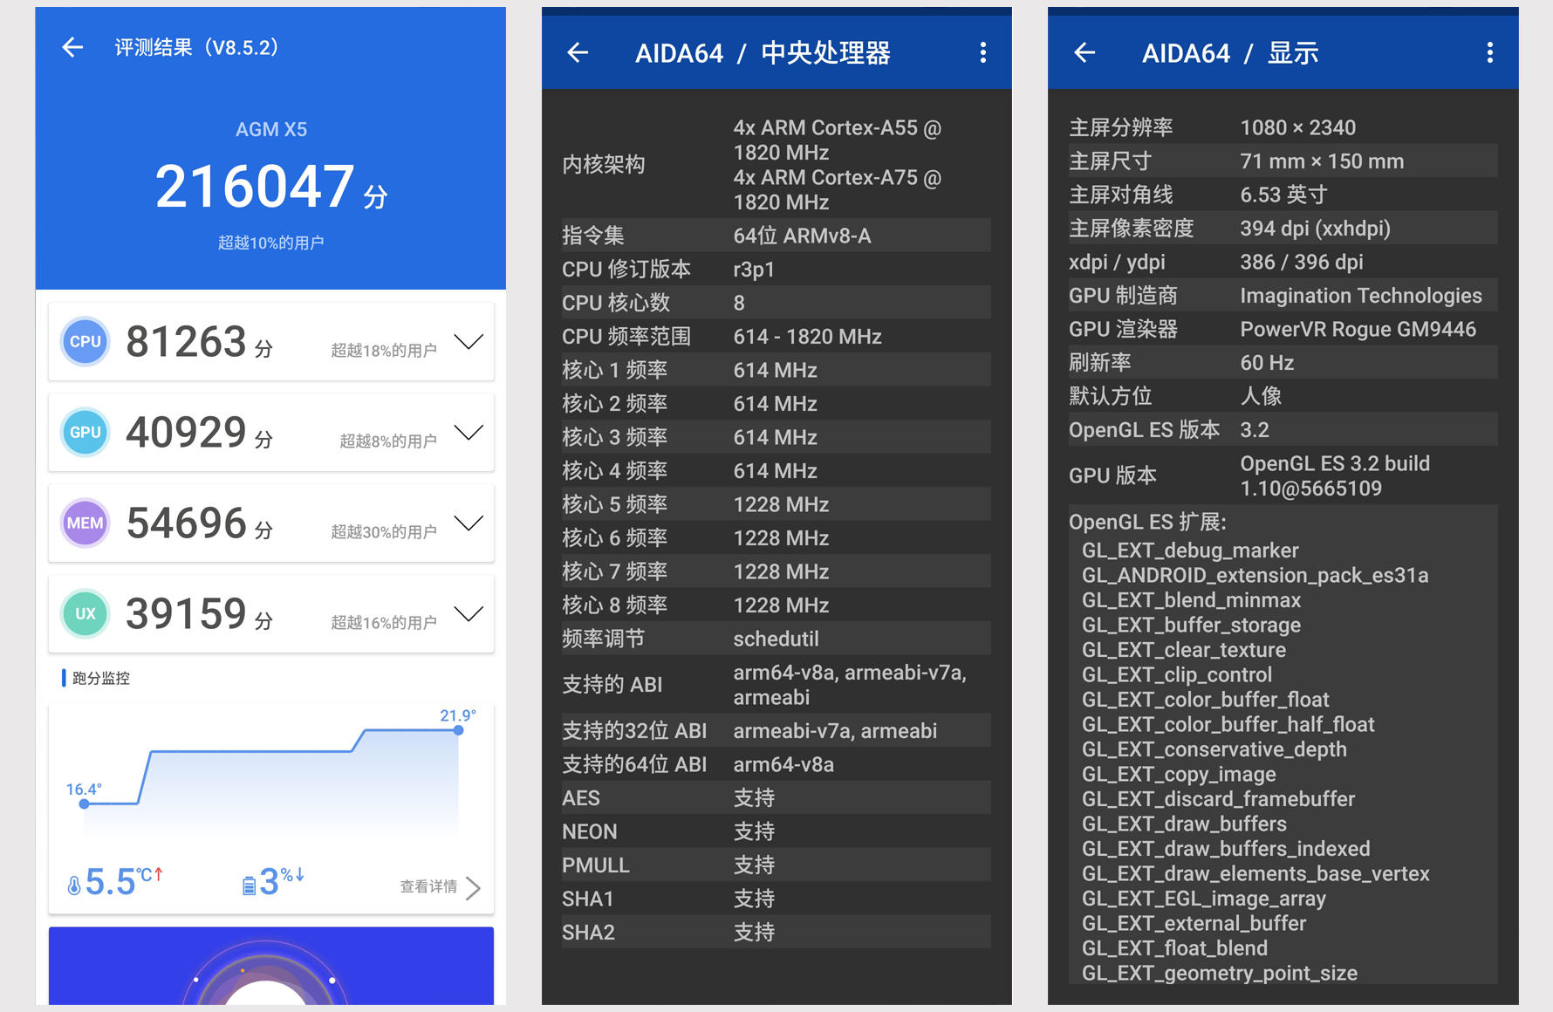
Task: Select the 内核架构 row in CPU list
Action: [x=776, y=165]
